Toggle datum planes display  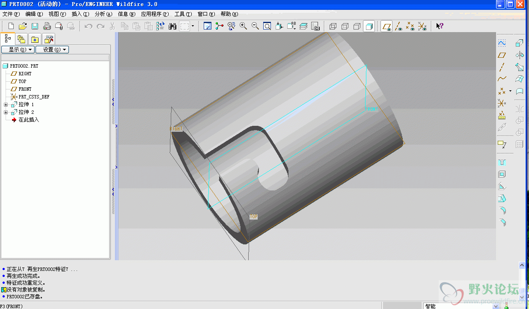pyautogui.click(x=387, y=27)
